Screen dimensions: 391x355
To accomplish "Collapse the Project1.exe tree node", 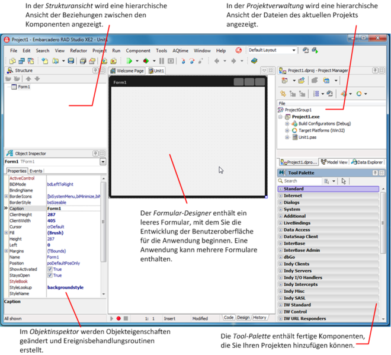I will coord(280,117).
